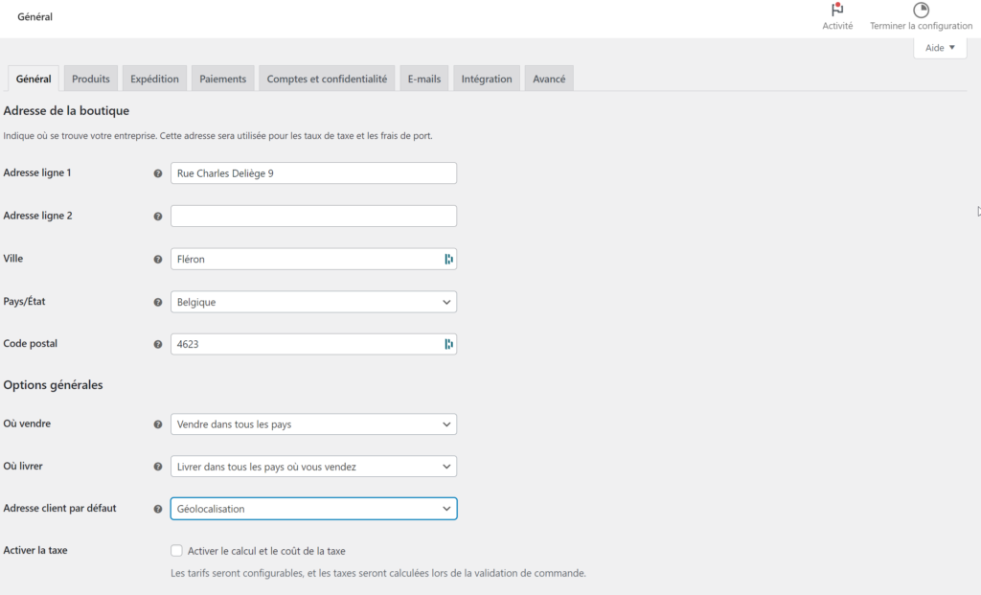Click the Terminer la configuration progress icon

(x=921, y=10)
